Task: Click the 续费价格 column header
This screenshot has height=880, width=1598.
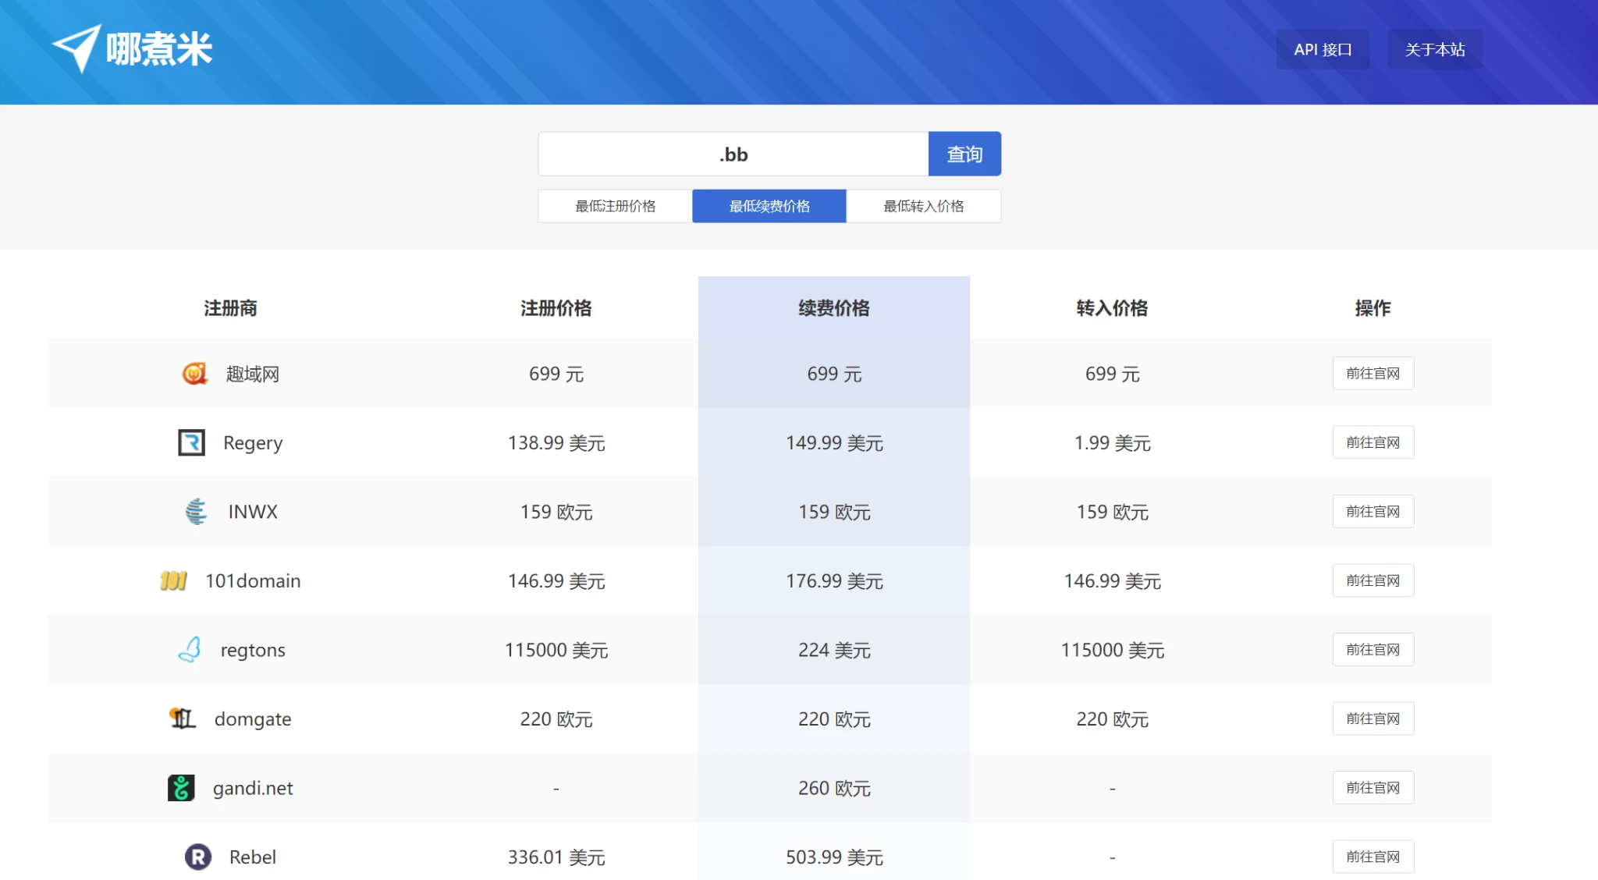Action: pos(833,308)
